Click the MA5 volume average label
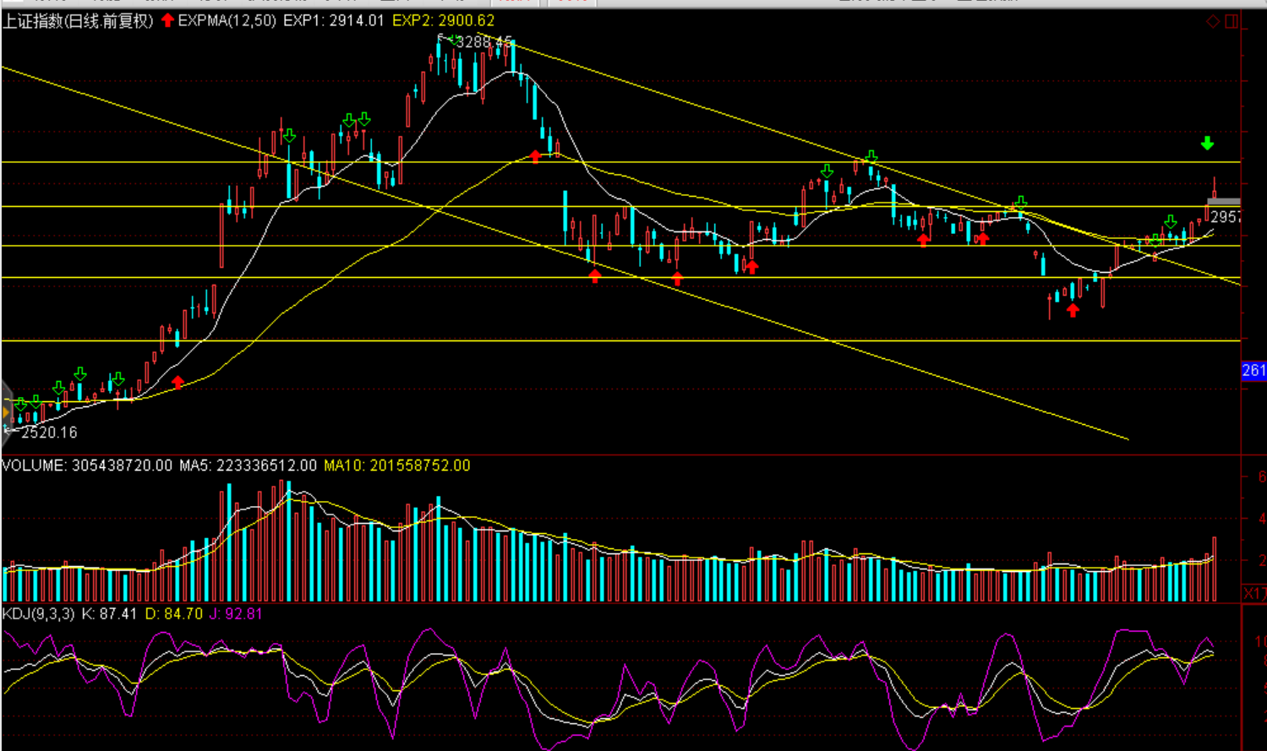This screenshot has height=751, width=1267. pyautogui.click(x=248, y=465)
